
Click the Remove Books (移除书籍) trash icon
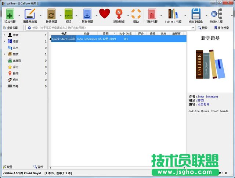coord(152,14)
